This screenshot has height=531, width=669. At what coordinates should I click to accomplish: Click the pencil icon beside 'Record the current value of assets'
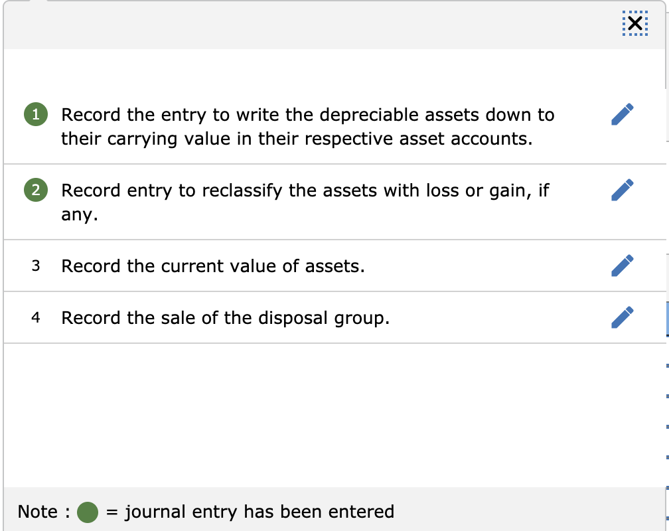tap(622, 265)
